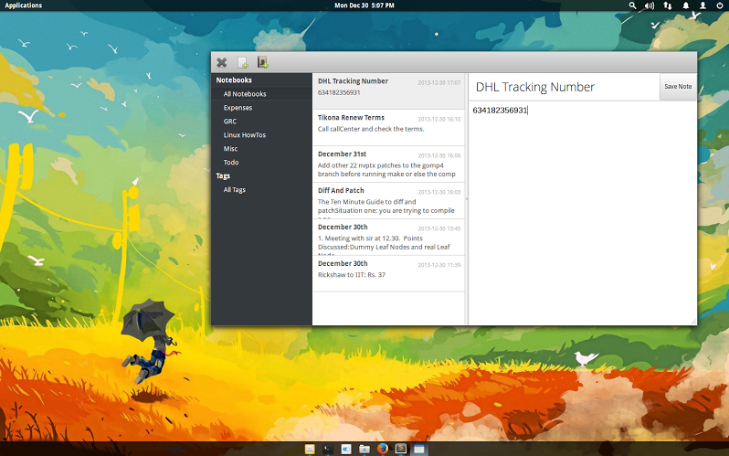Open the user account indicator

(x=703, y=5)
